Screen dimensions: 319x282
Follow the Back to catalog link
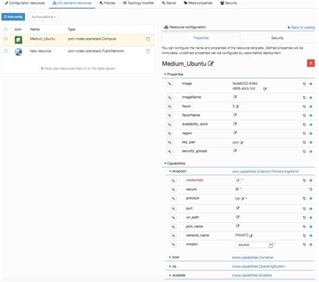[301, 27]
